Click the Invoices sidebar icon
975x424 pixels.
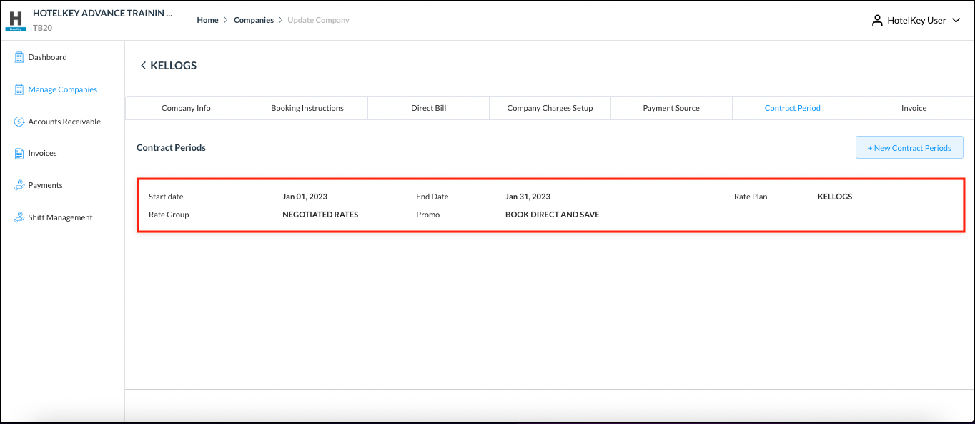pyautogui.click(x=19, y=152)
